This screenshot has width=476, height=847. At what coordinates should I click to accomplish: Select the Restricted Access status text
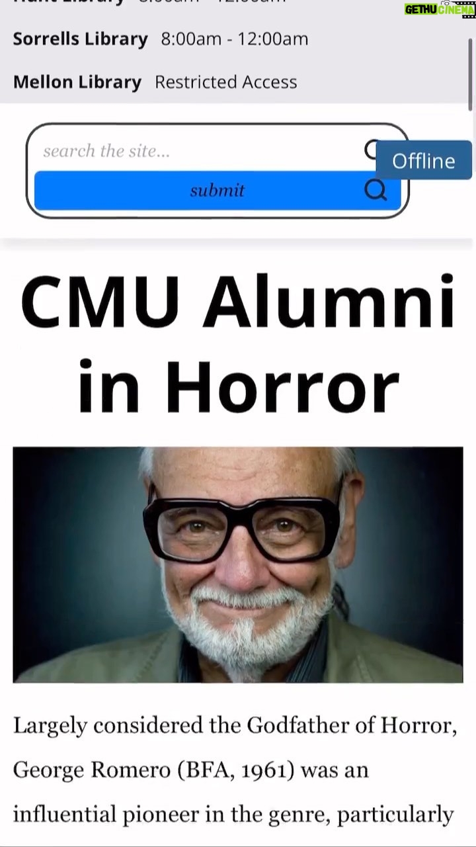[226, 82]
